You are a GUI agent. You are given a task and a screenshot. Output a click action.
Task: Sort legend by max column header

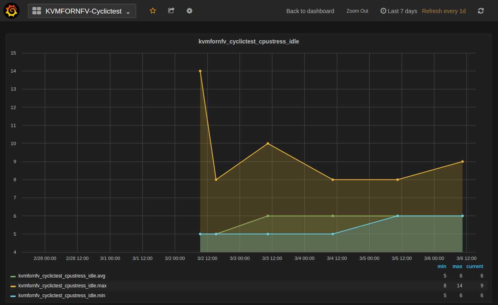click(457, 266)
